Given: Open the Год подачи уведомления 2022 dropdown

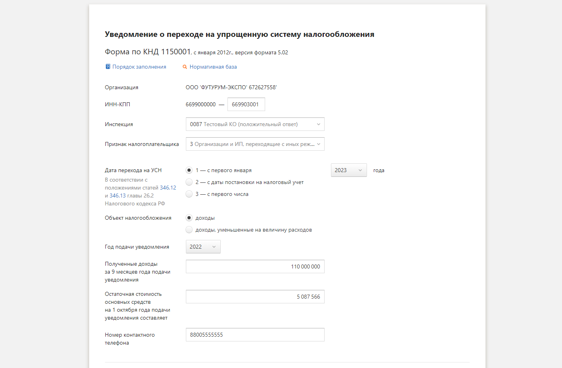Looking at the screenshot, I should click(203, 247).
